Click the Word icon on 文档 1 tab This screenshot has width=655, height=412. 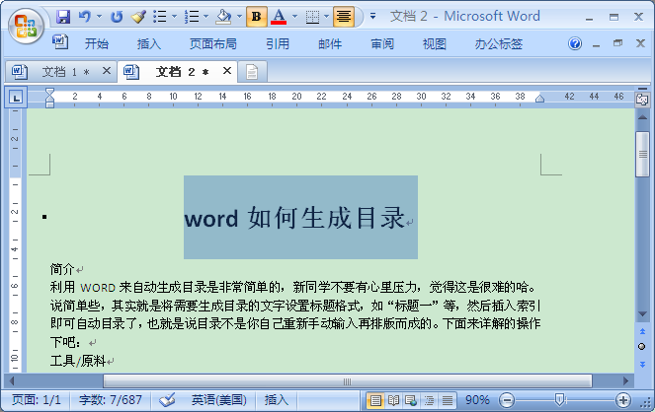[x=19, y=72]
